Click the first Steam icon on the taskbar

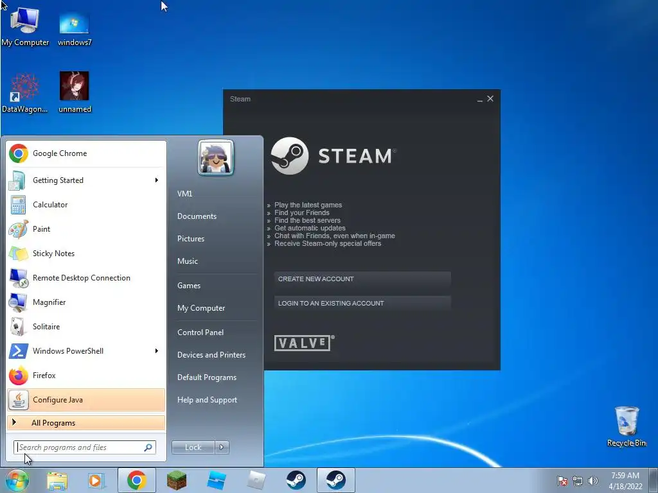pos(296,480)
